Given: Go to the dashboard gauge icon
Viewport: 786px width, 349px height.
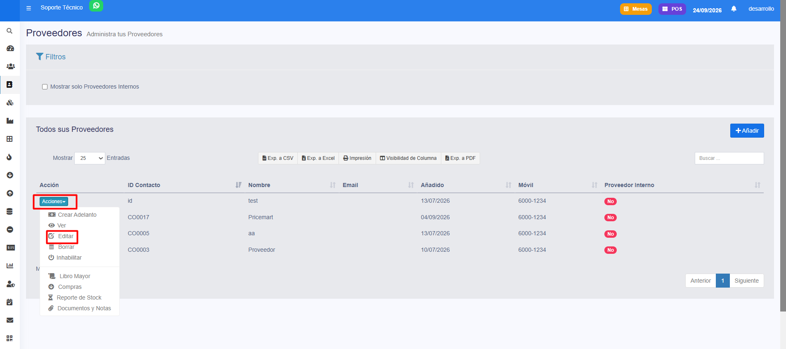Looking at the screenshot, I should coord(10,48).
